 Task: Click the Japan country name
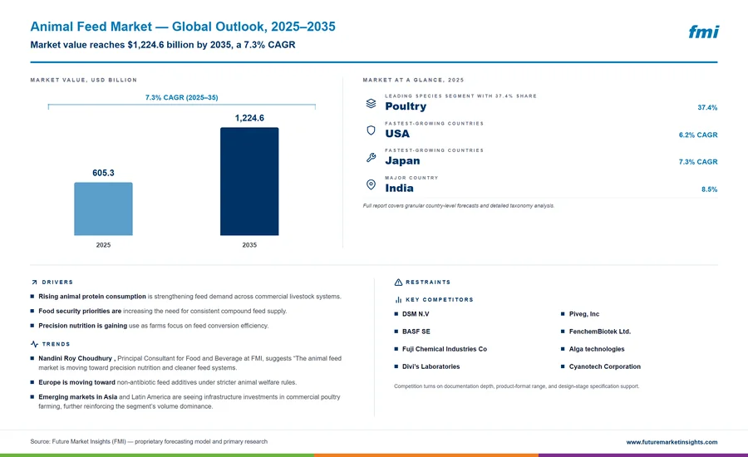click(x=402, y=160)
